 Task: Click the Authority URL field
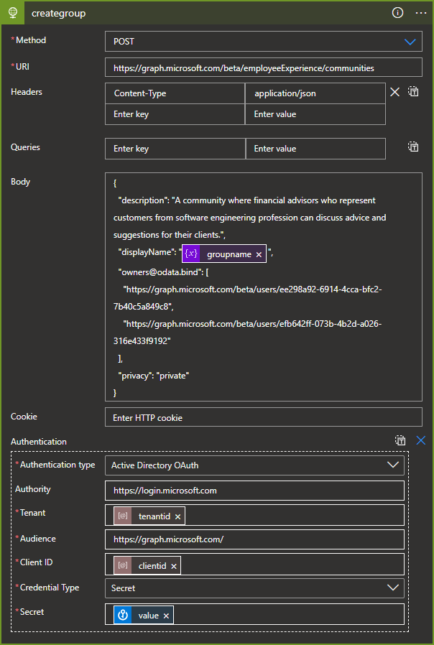pyautogui.click(x=254, y=491)
